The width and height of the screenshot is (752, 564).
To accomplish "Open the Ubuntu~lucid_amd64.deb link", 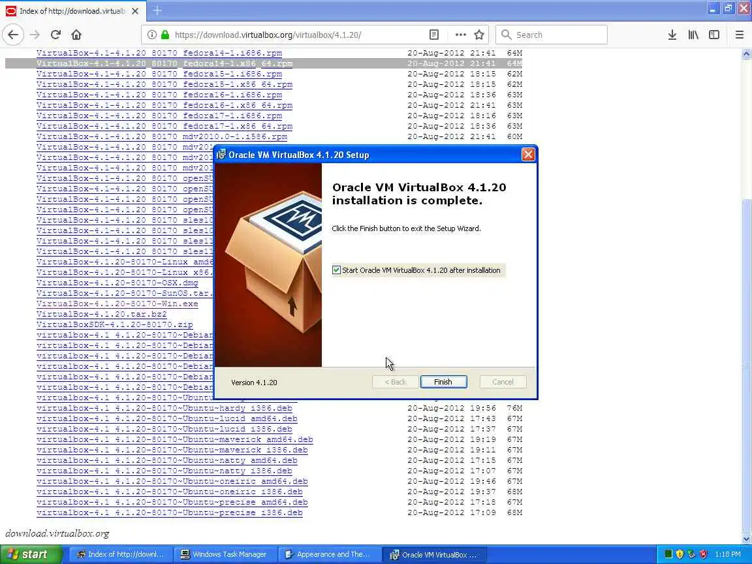I will [x=167, y=418].
